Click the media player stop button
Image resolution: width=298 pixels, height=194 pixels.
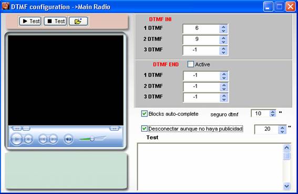pyautogui.click(x=28, y=139)
